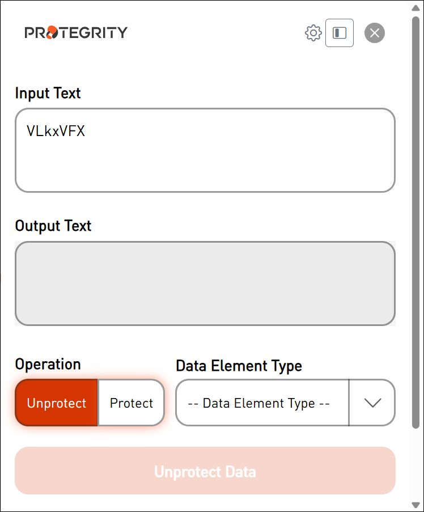The height and width of the screenshot is (512, 424).
Task: Click the VLkxVFX text in the input
Action: coord(56,132)
